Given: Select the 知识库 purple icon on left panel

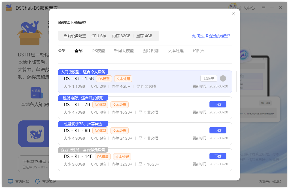Looking at the screenshot, I should click(x=36, y=93).
